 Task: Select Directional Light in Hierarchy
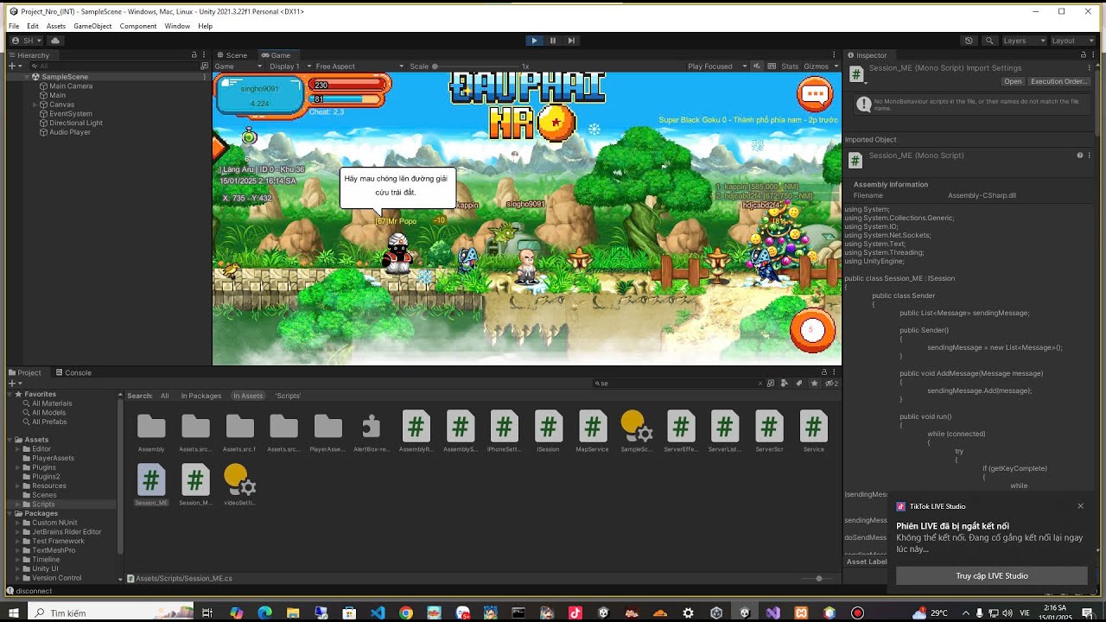pos(76,123)
